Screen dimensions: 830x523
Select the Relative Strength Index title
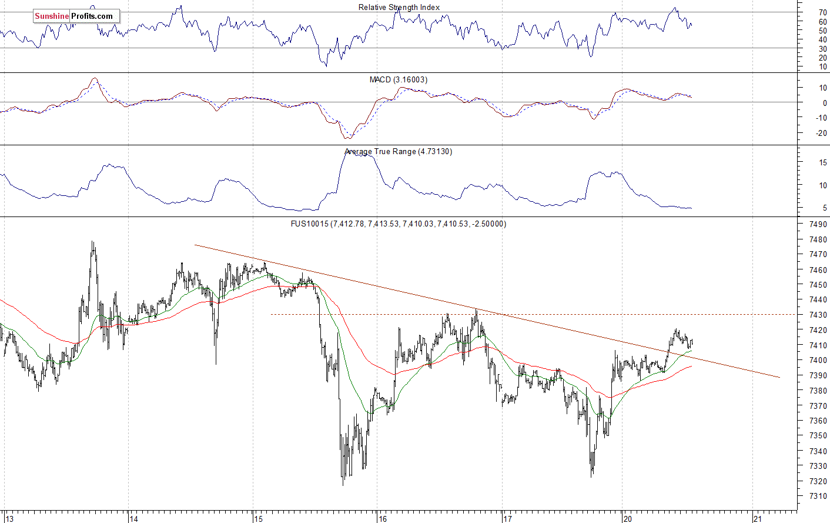(x=399, y=7)
